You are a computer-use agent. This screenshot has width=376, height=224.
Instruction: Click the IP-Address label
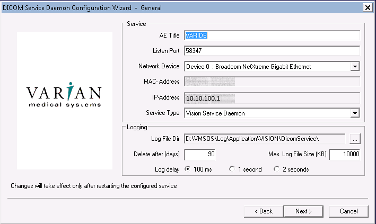[165, 97]
